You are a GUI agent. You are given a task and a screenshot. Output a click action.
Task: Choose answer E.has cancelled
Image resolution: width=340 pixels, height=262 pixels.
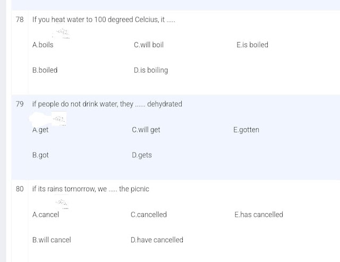259,215
